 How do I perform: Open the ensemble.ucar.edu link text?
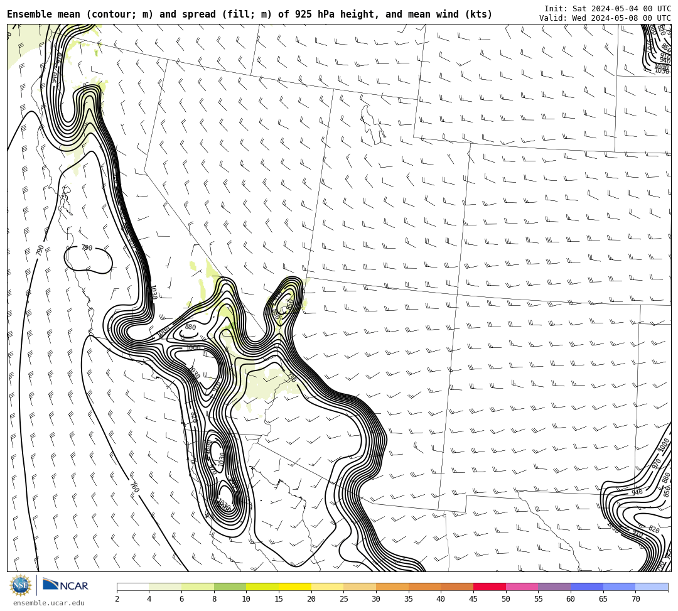pos(49,603)
